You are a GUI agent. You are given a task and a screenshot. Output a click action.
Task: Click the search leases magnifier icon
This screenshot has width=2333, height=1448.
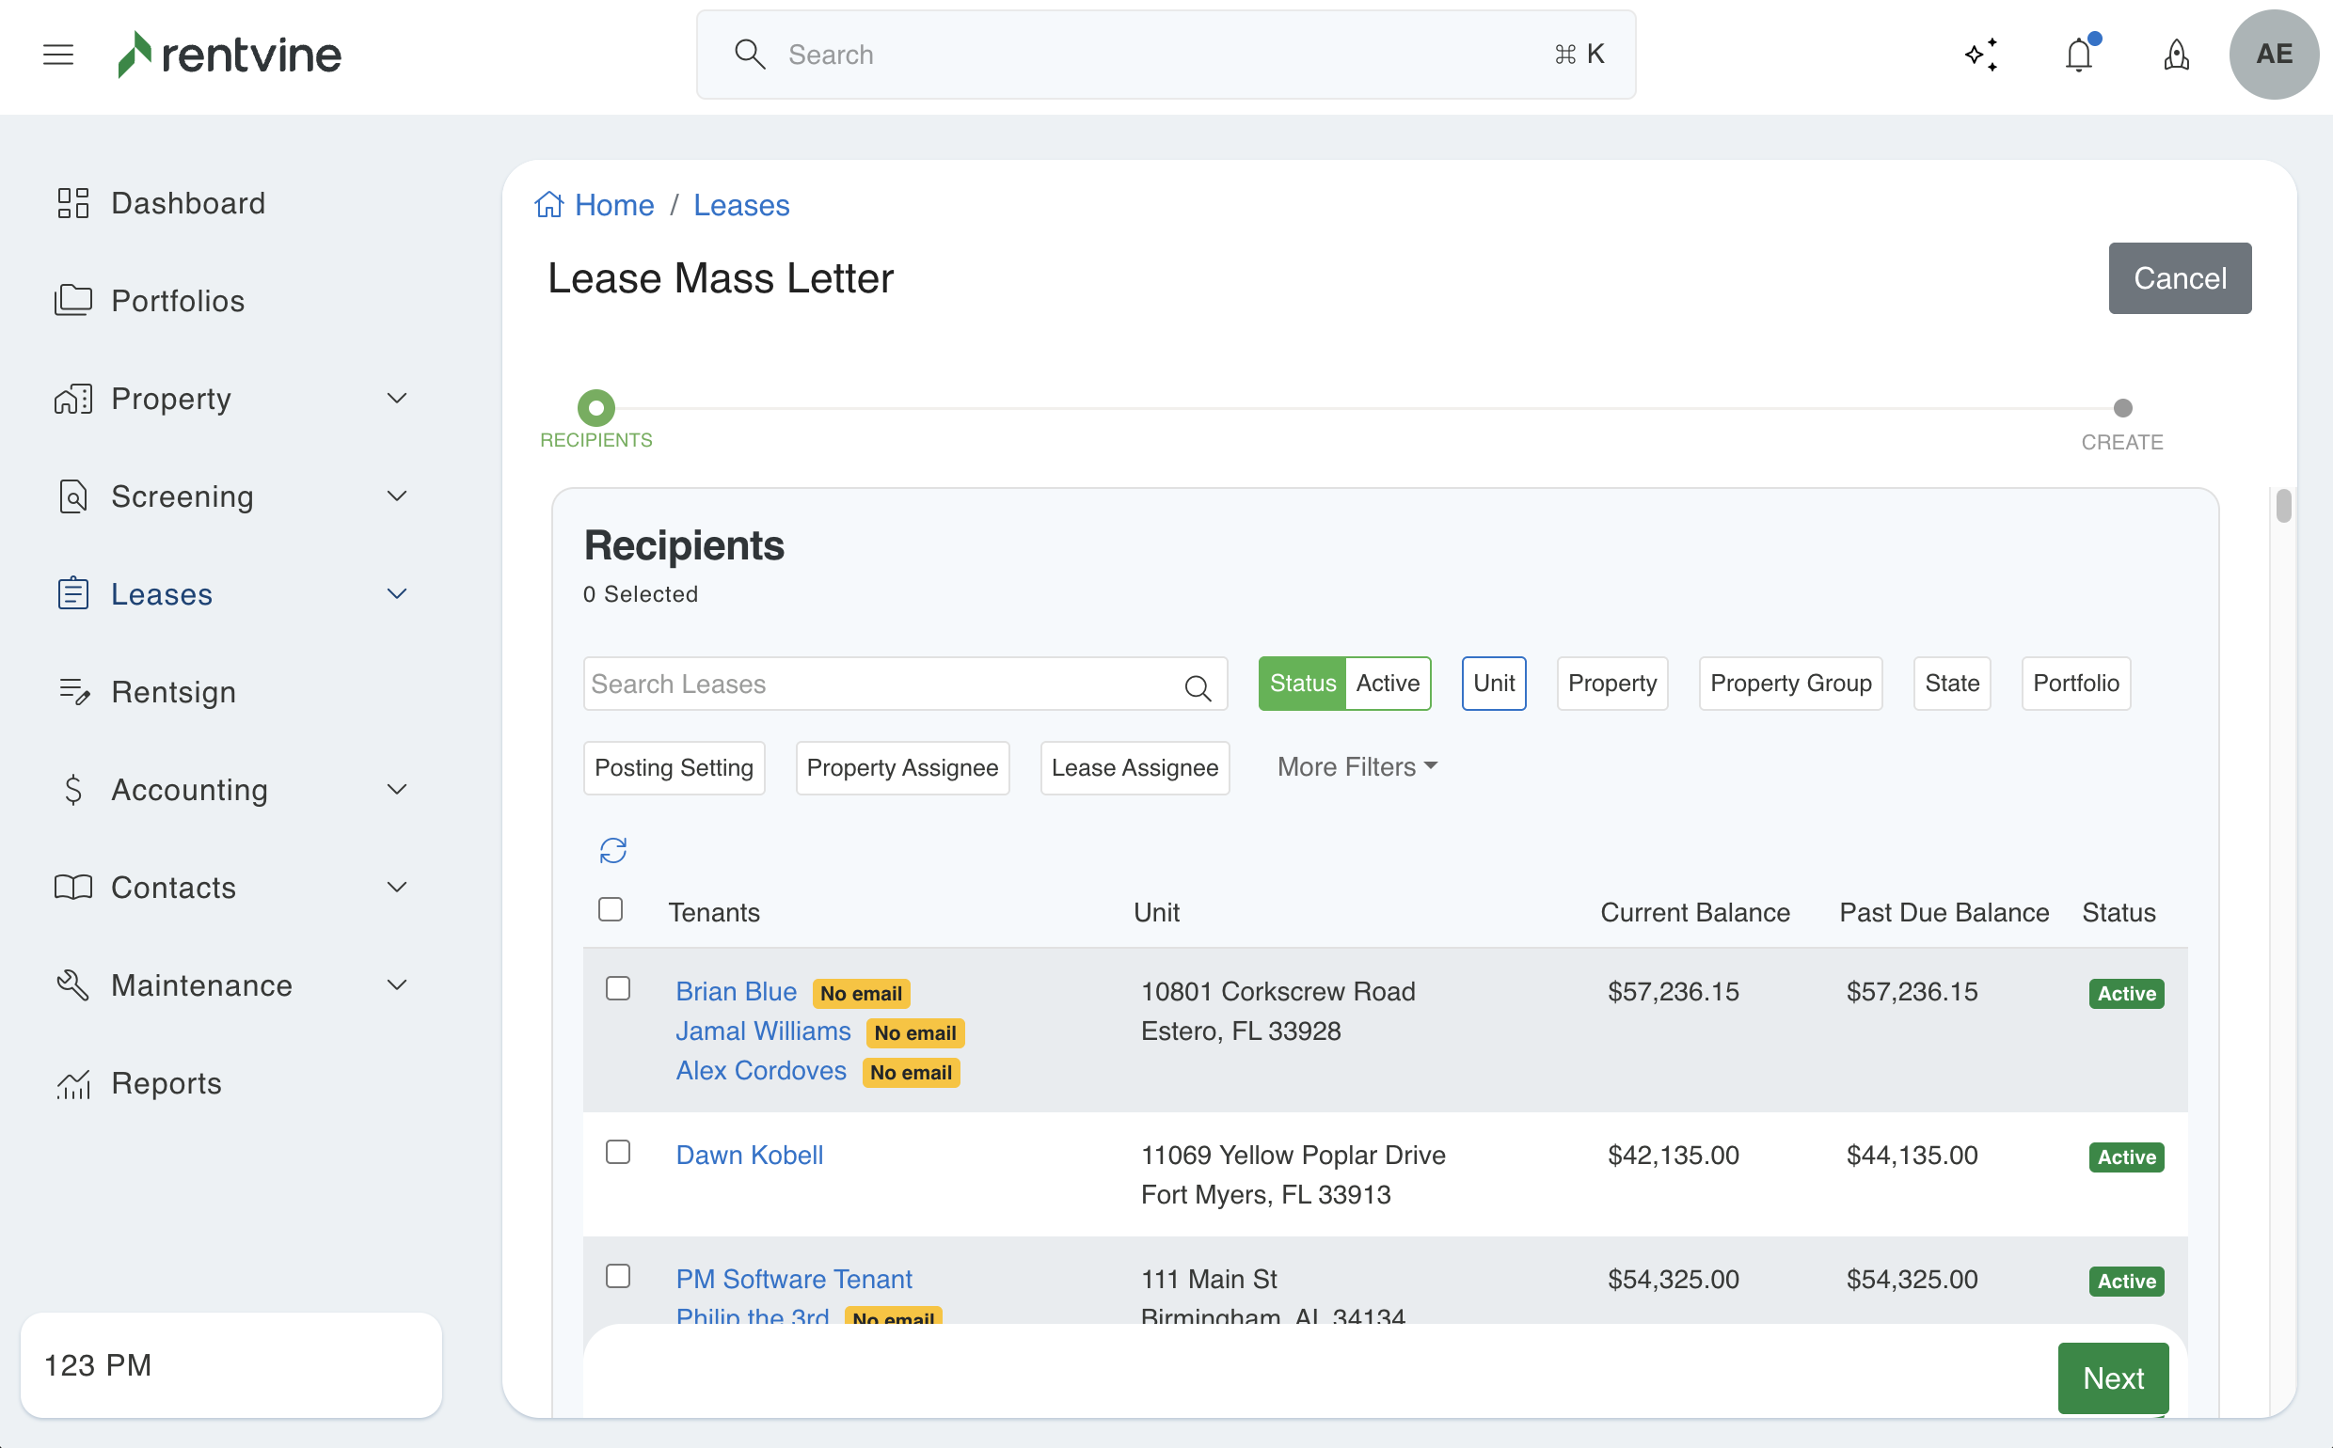(x=1198, y=686)
